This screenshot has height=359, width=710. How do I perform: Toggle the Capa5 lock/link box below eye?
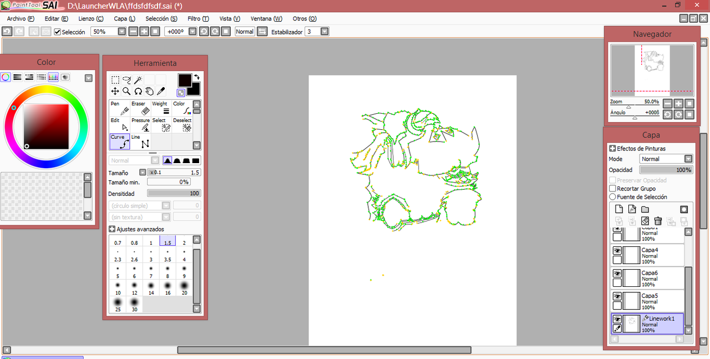pos(617,305)
